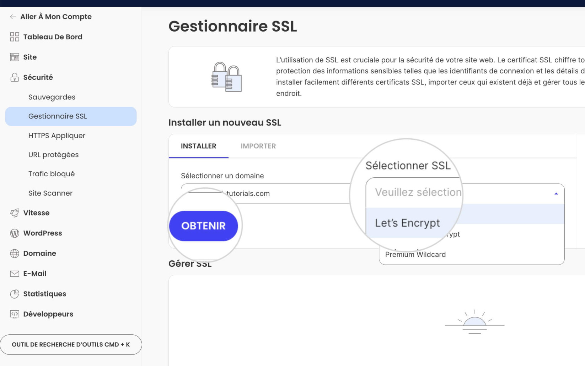Click the Sélectionner un domaine label
Viewport: 585px width, 366px height.
tap(222, 176)
